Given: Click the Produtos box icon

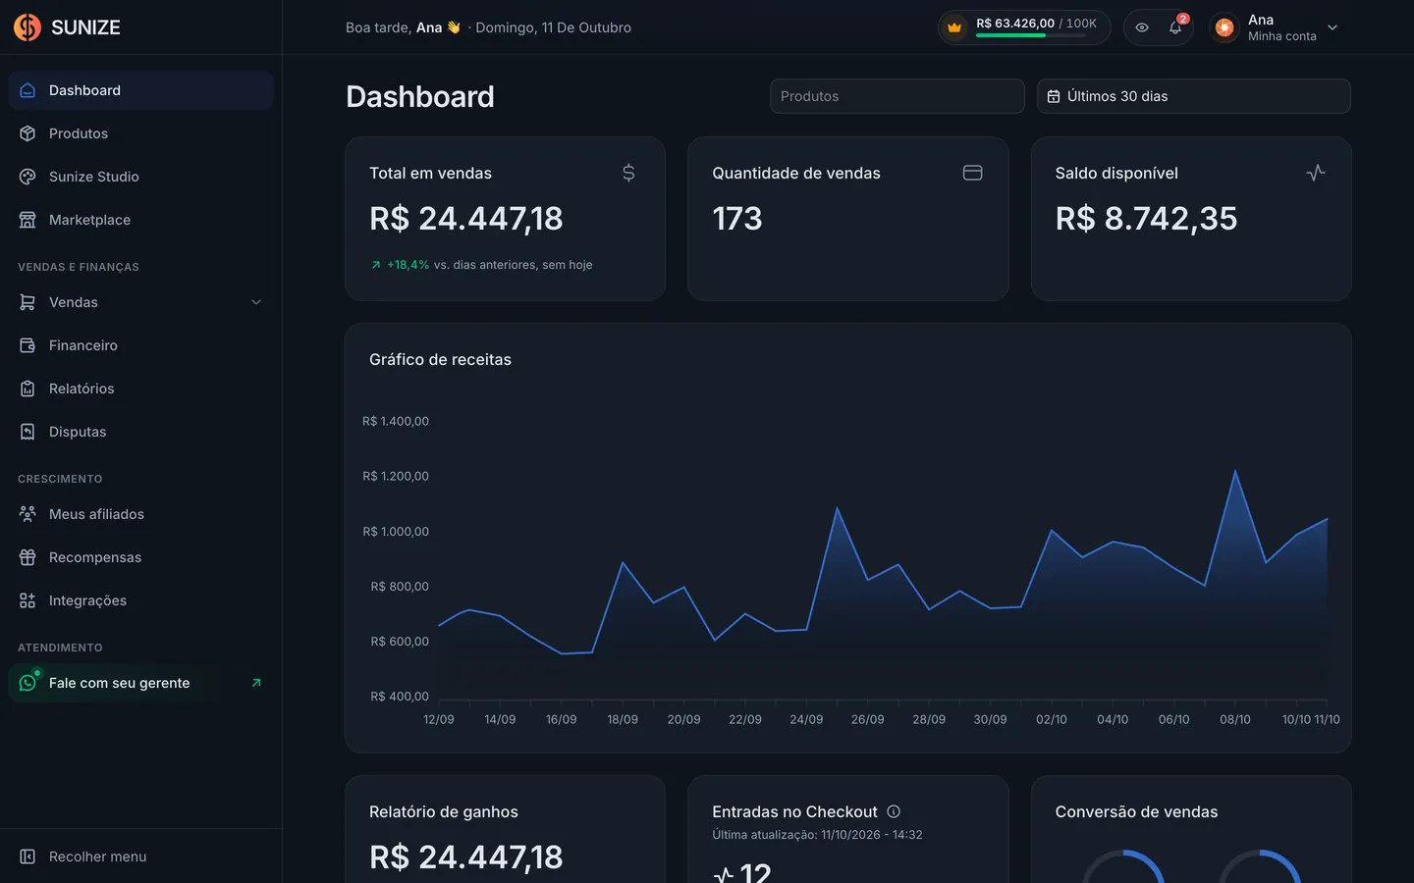Looking at the screenshot, I should click(x=27, y=133).
